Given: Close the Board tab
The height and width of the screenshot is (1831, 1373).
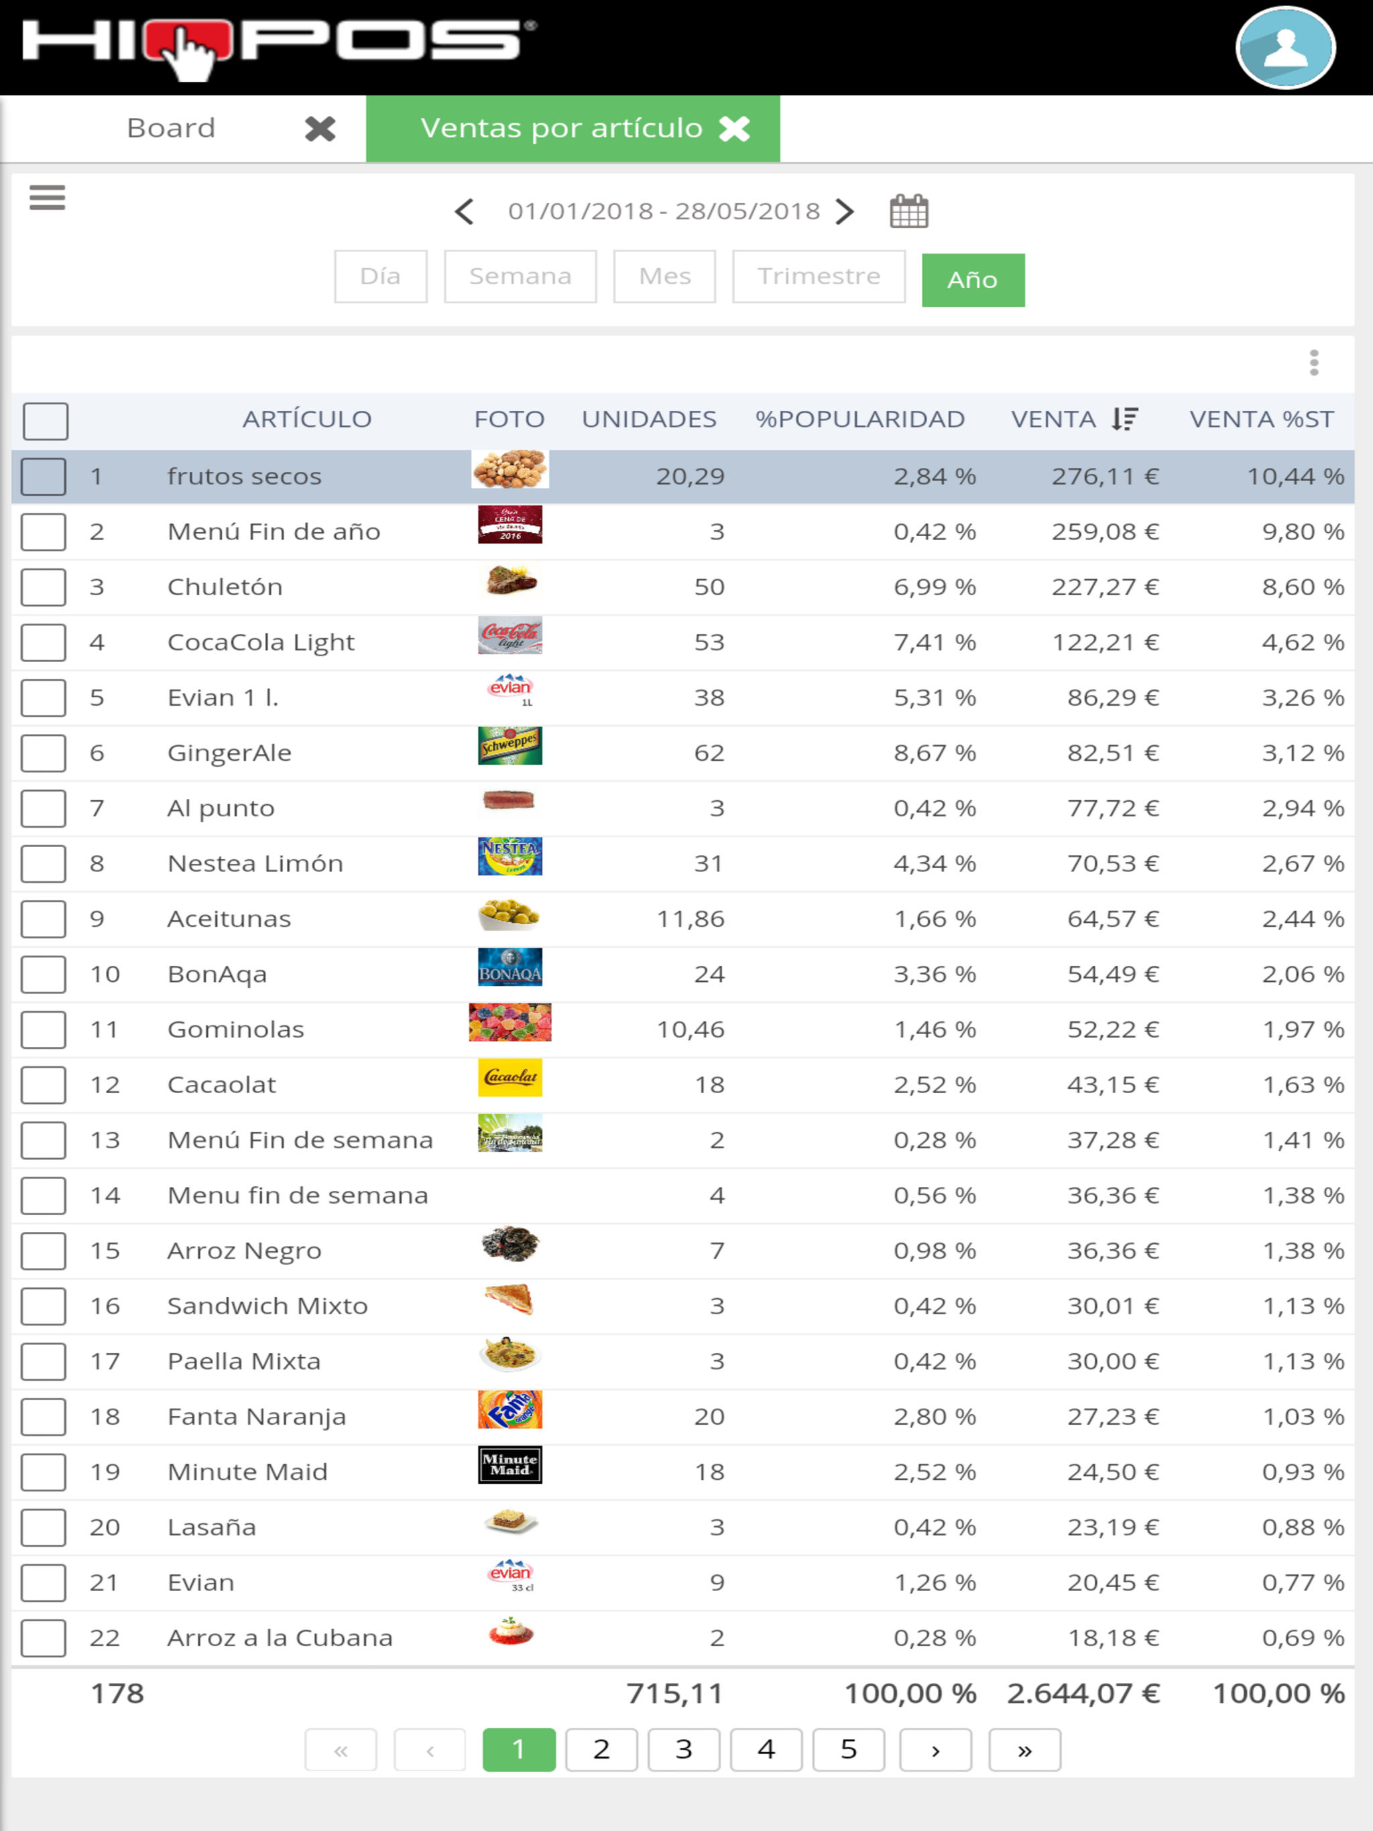Looking at the screenshot, I should click(x=320, y=128).
